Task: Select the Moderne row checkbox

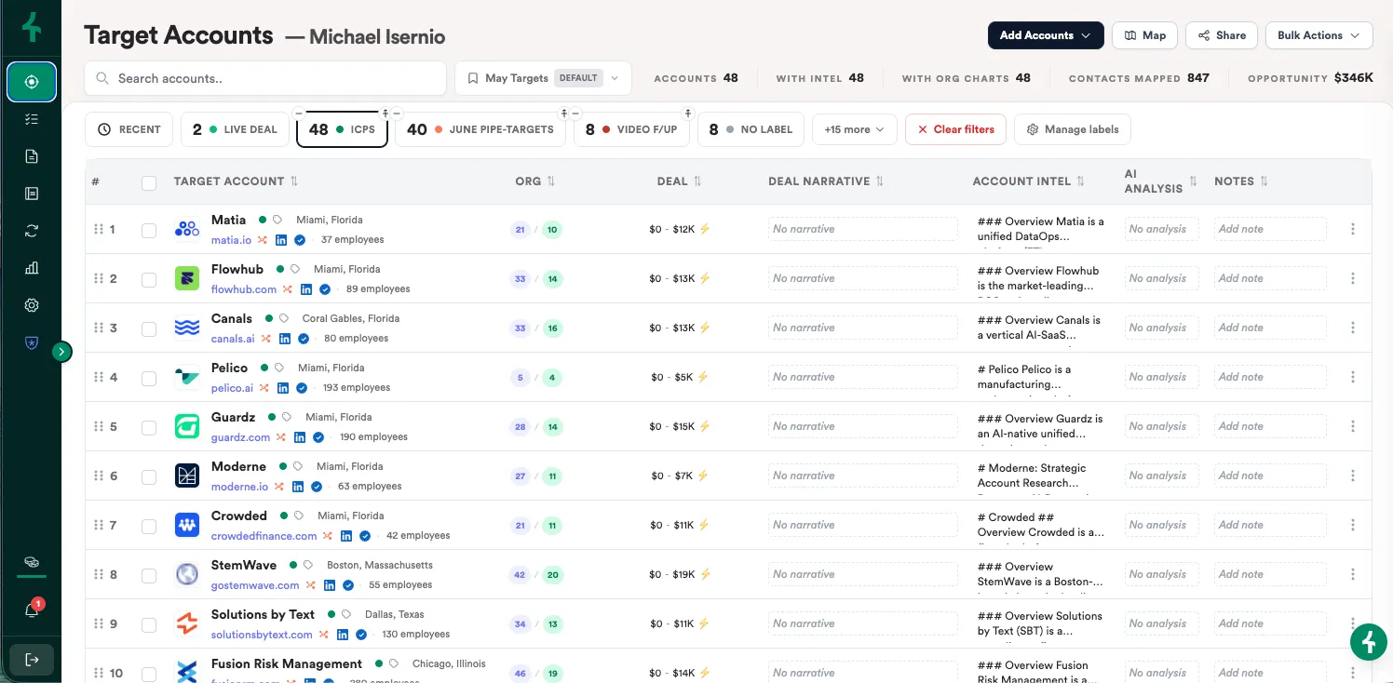Action: (149, 476)
